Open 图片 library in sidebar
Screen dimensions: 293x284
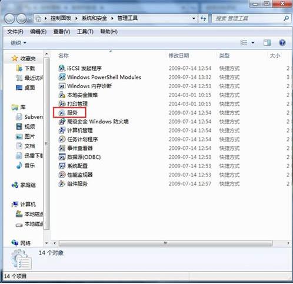click(x=25, y=136)
